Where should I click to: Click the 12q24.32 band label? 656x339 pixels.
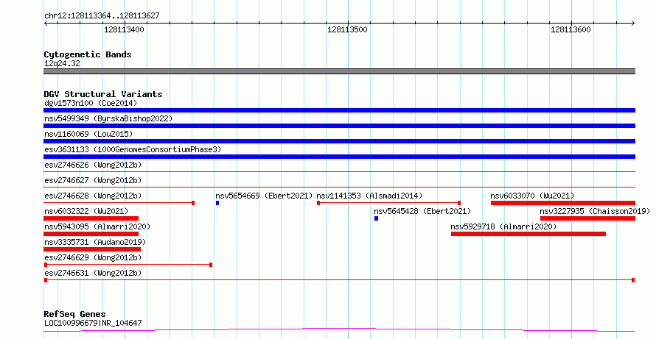(62, 64)
